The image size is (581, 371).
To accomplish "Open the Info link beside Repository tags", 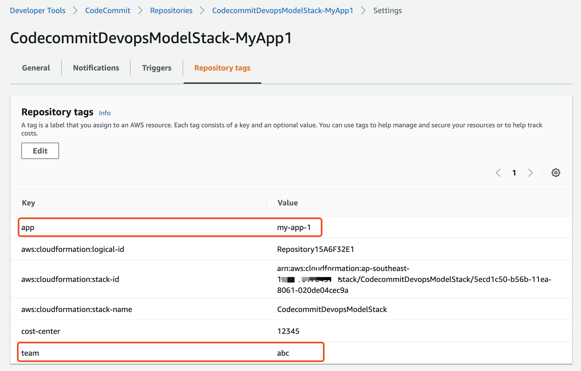I will pos(104,113).
